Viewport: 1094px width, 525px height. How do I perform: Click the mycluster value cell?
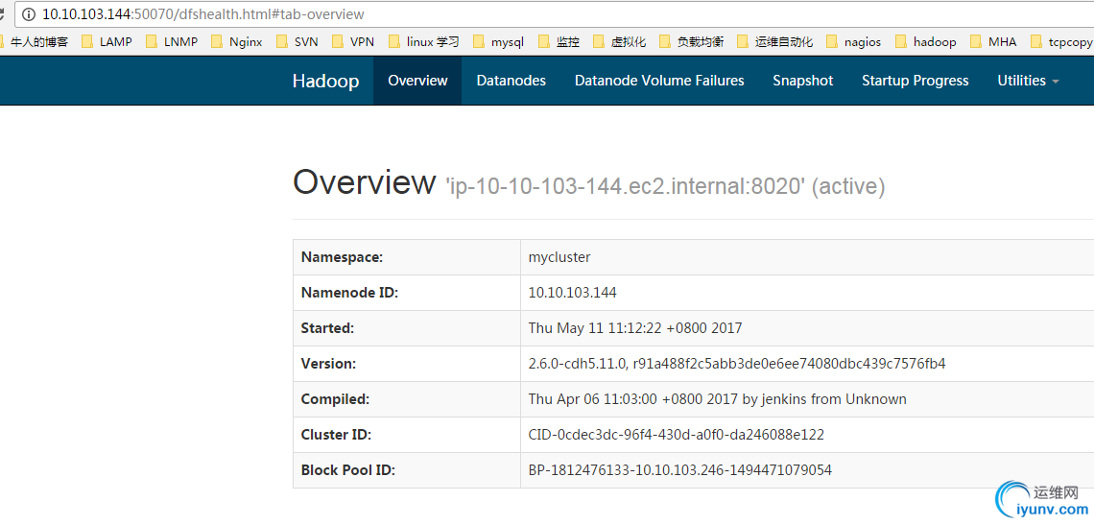click(807, 257)
